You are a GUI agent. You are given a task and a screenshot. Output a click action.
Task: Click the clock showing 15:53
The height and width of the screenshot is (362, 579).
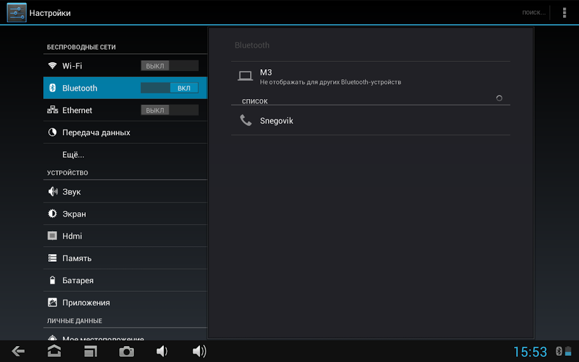530,352
